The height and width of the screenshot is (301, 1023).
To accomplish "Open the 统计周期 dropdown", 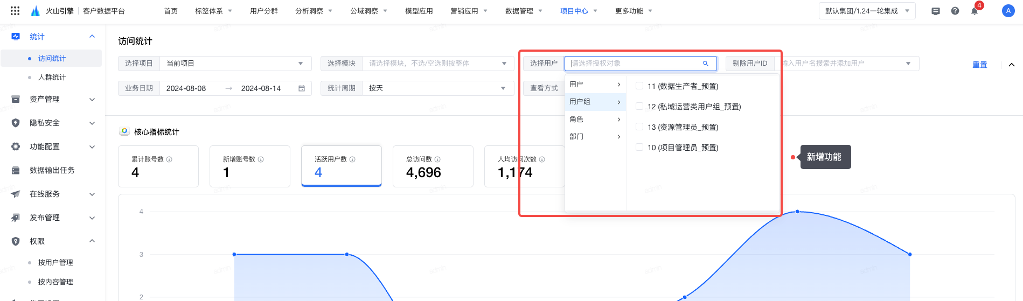I will (438, 88).
